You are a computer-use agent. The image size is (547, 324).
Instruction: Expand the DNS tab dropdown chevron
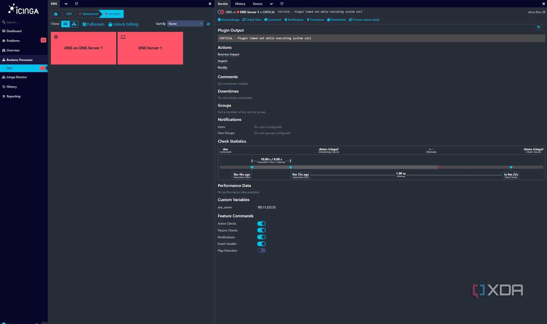[66, 4]
